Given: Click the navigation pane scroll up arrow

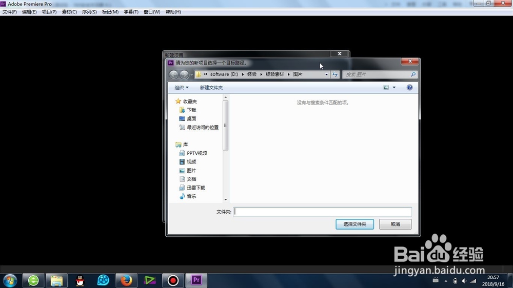Looking at the screenshot, I should click(x=225, y=97).
